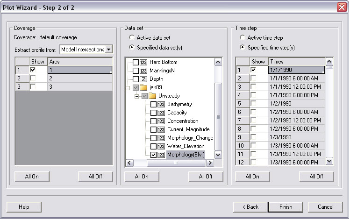Click data set tree scroll left arrow

click(130, 163)
